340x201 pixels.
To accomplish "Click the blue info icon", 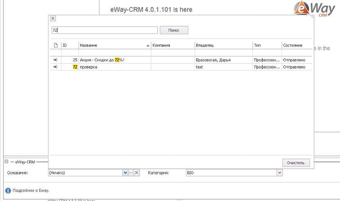I will (8, 191).
